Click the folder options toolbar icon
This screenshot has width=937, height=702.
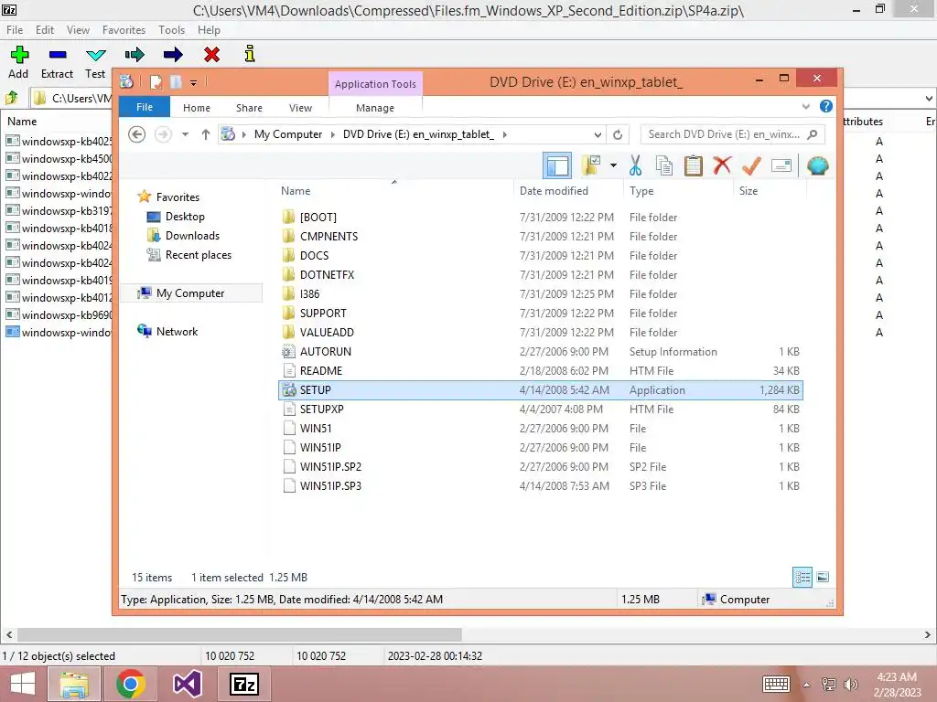[x=591, y=165]
